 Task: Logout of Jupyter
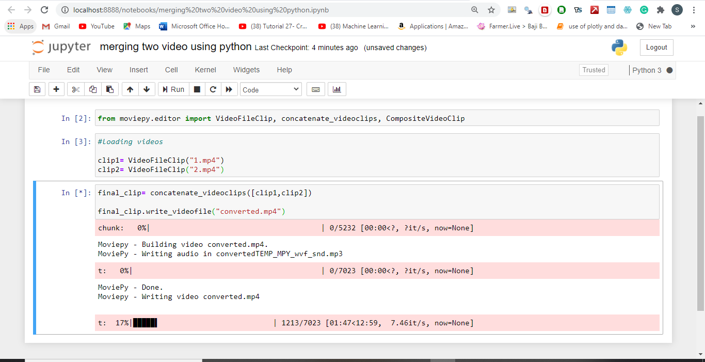point(656,47)
